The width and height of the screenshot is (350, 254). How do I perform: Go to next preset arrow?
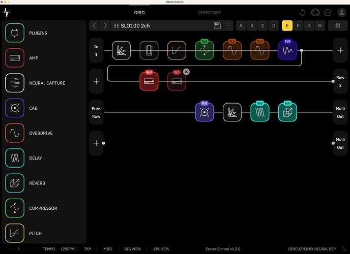(105, 25)
